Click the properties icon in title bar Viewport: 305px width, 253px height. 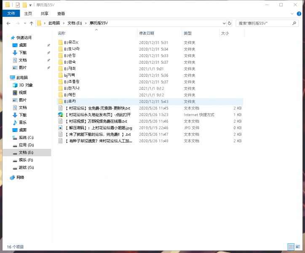point(18,5)
